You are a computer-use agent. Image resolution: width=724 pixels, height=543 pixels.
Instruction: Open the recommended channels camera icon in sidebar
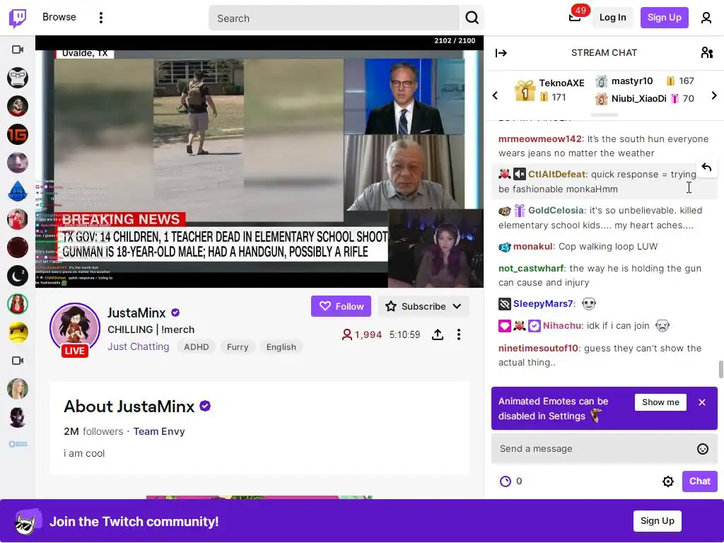tap(18, 361)
